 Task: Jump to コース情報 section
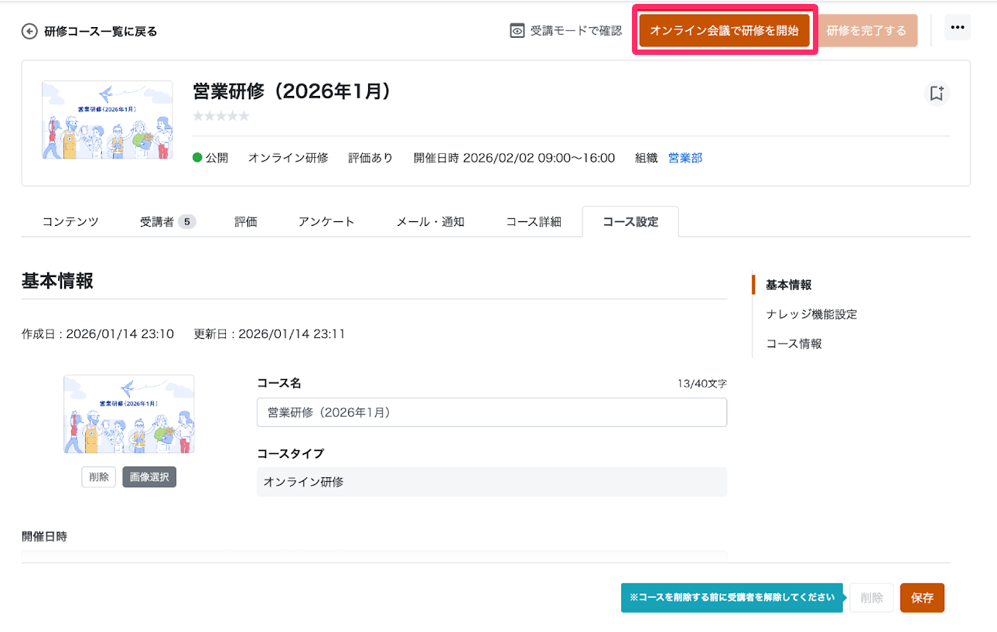coord(794,343)
